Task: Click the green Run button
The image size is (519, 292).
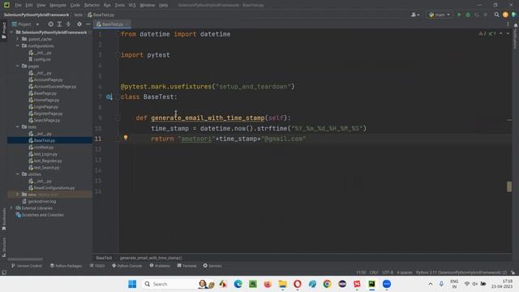Action: [x=459, y=15]
